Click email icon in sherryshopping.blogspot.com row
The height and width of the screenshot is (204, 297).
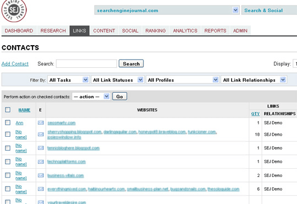(41, 135)
